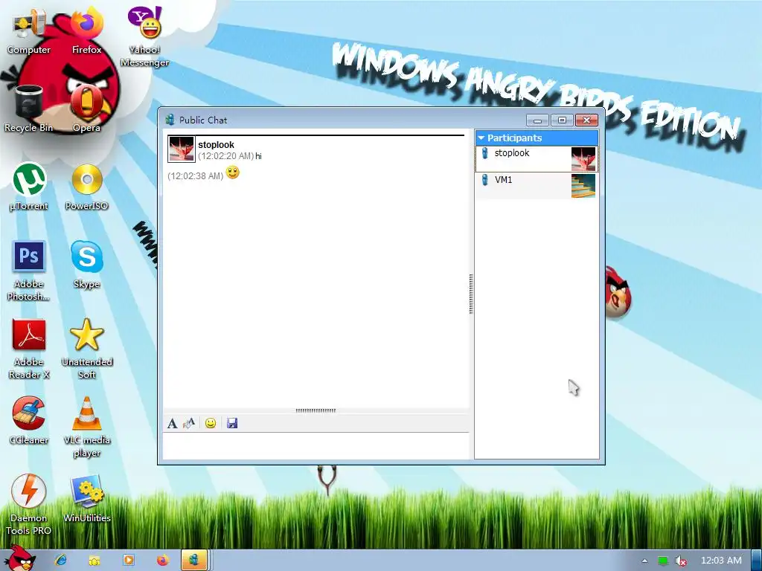Click VM1's staircase avatar thumbnail
762x571 pixels.
tap(583, 185)
